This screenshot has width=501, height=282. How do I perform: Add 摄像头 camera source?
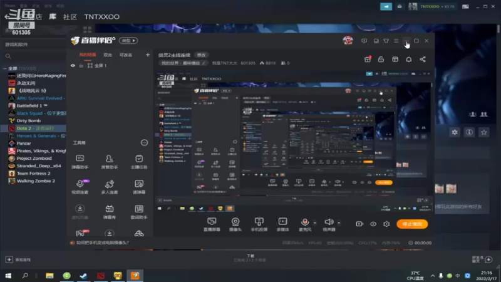[x=235, y=224]
